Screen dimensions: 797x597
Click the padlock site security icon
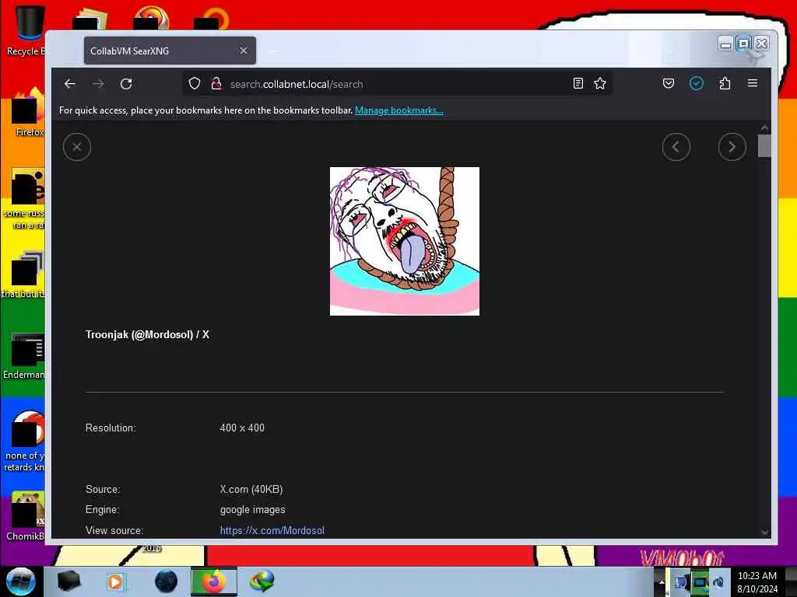point(216,84)
